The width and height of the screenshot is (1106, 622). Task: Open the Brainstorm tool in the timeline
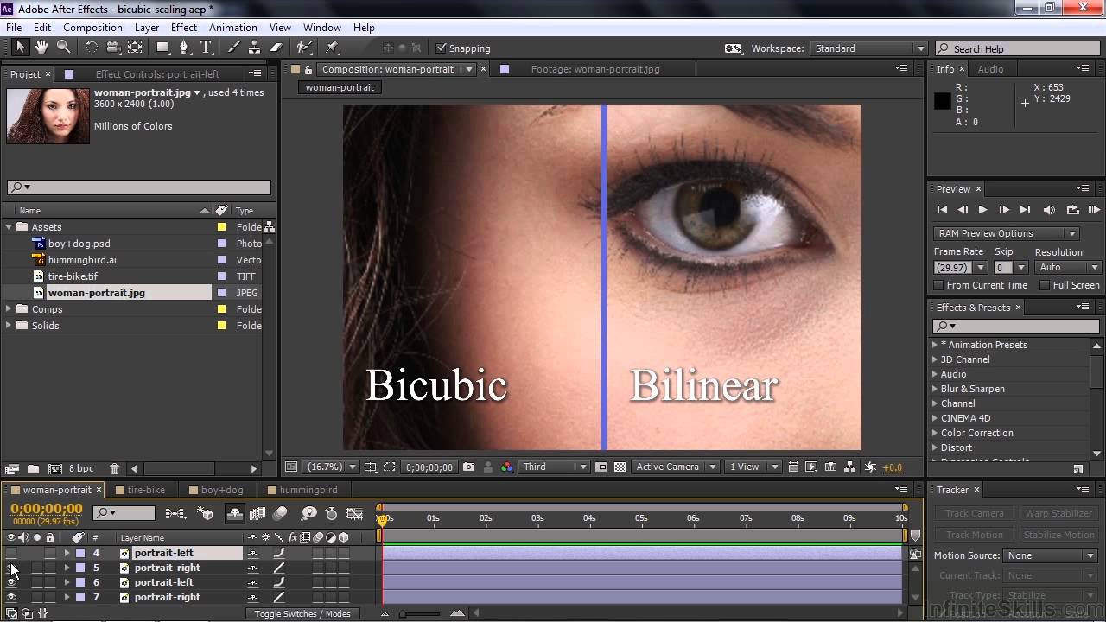(308, 513)
